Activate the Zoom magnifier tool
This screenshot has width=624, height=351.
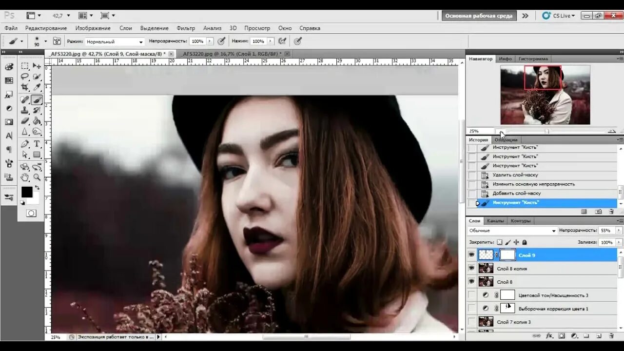37,177
